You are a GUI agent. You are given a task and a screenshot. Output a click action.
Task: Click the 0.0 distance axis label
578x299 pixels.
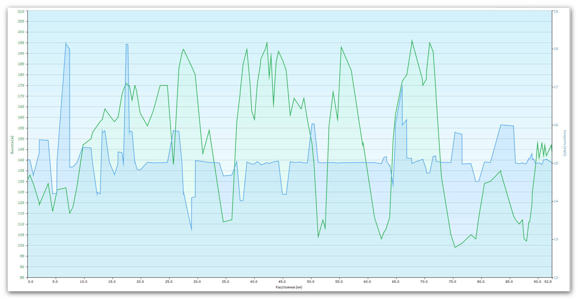coord(31,282)
